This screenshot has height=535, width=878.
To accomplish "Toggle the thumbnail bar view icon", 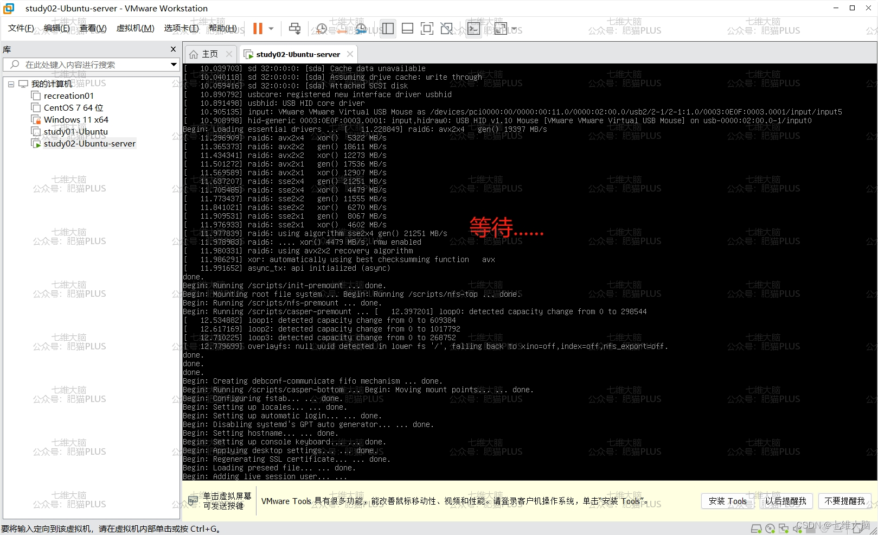I will pyautogui.click(x=408, y=29).
